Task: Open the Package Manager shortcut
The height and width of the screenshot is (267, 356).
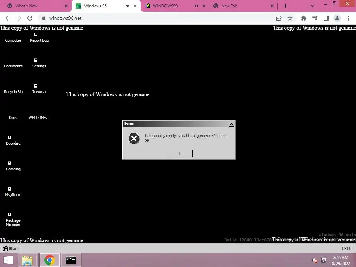Action: (x=13, y=219)
